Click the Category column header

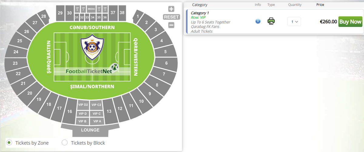point(200,5)
